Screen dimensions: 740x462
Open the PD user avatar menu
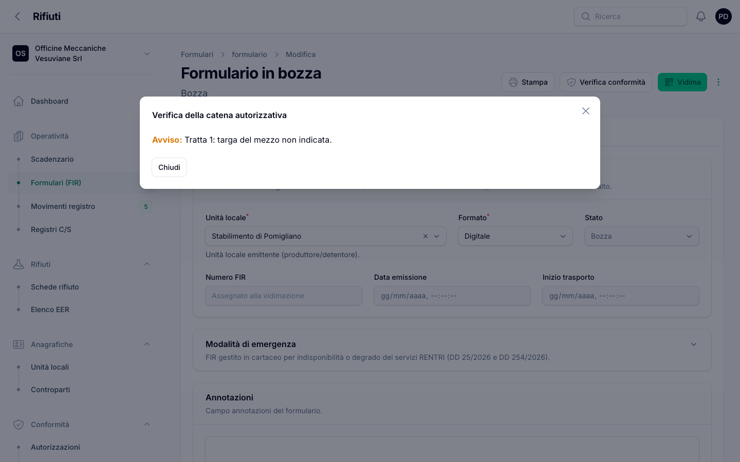point(723,16)
